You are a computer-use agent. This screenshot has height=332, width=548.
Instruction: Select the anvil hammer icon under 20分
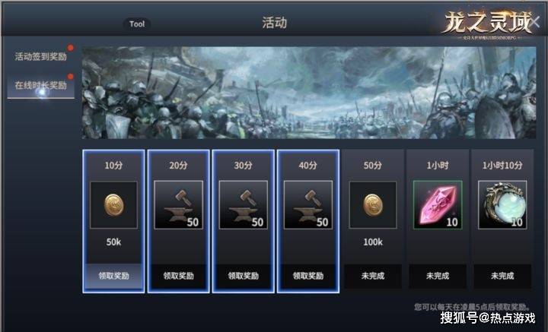(178, 204)
